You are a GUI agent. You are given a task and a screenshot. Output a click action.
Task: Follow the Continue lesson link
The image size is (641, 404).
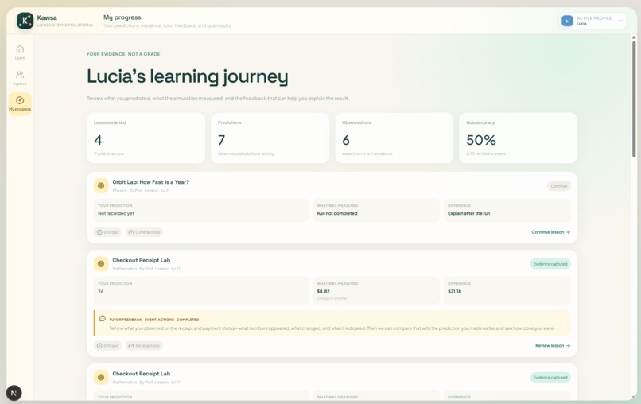(550, 232)
